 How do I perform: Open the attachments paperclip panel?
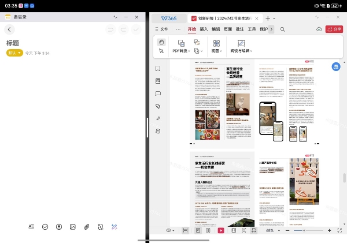158,106
